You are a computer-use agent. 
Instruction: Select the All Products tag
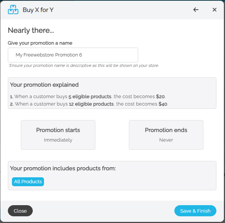coord(28,182)
